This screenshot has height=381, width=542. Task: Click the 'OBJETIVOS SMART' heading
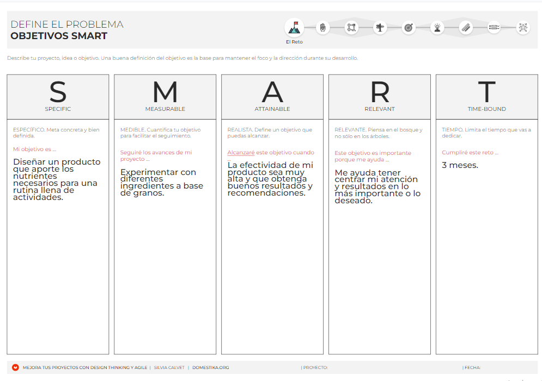coord(59,36)
